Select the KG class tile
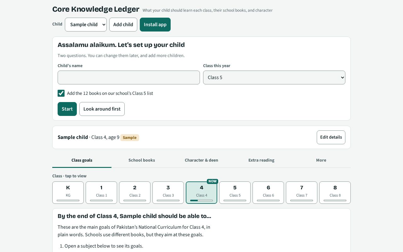The image size is (403, 252). pos(68,192)
